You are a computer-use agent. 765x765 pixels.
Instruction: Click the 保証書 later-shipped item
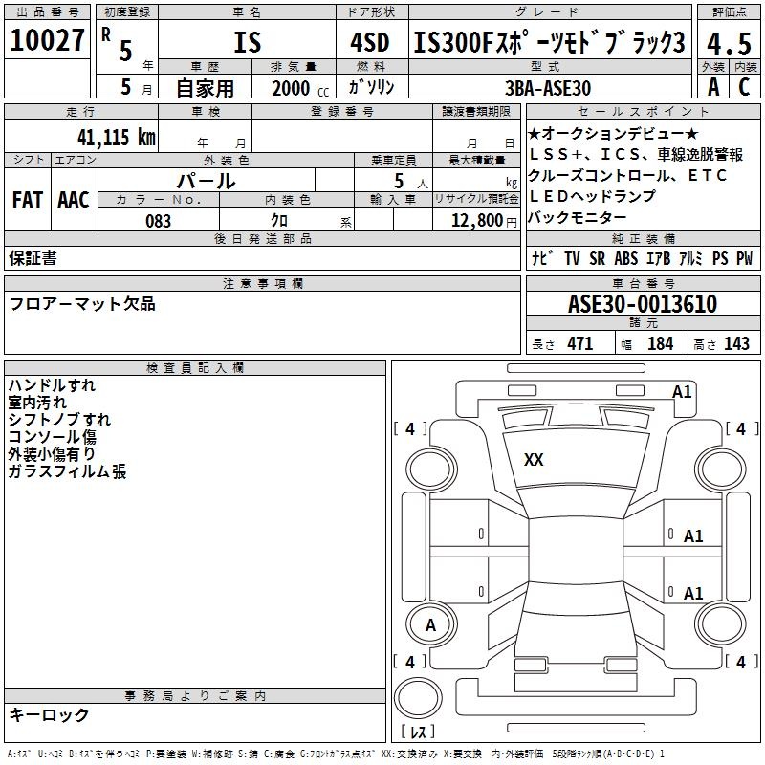33,257
